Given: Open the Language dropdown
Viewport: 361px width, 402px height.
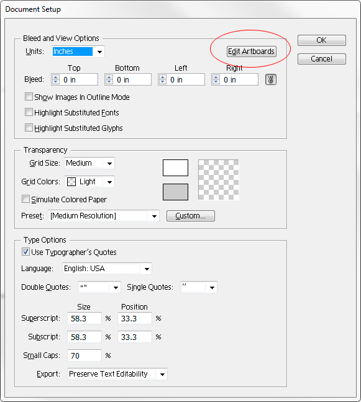Looking at the screenshot, I should pos(107,269).
